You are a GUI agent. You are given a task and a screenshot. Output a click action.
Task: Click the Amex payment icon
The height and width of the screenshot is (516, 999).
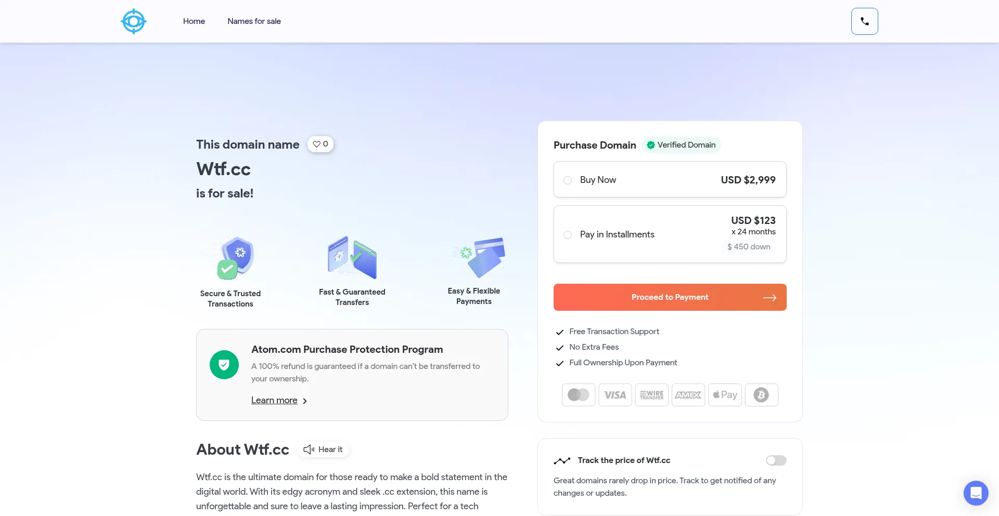688,395
